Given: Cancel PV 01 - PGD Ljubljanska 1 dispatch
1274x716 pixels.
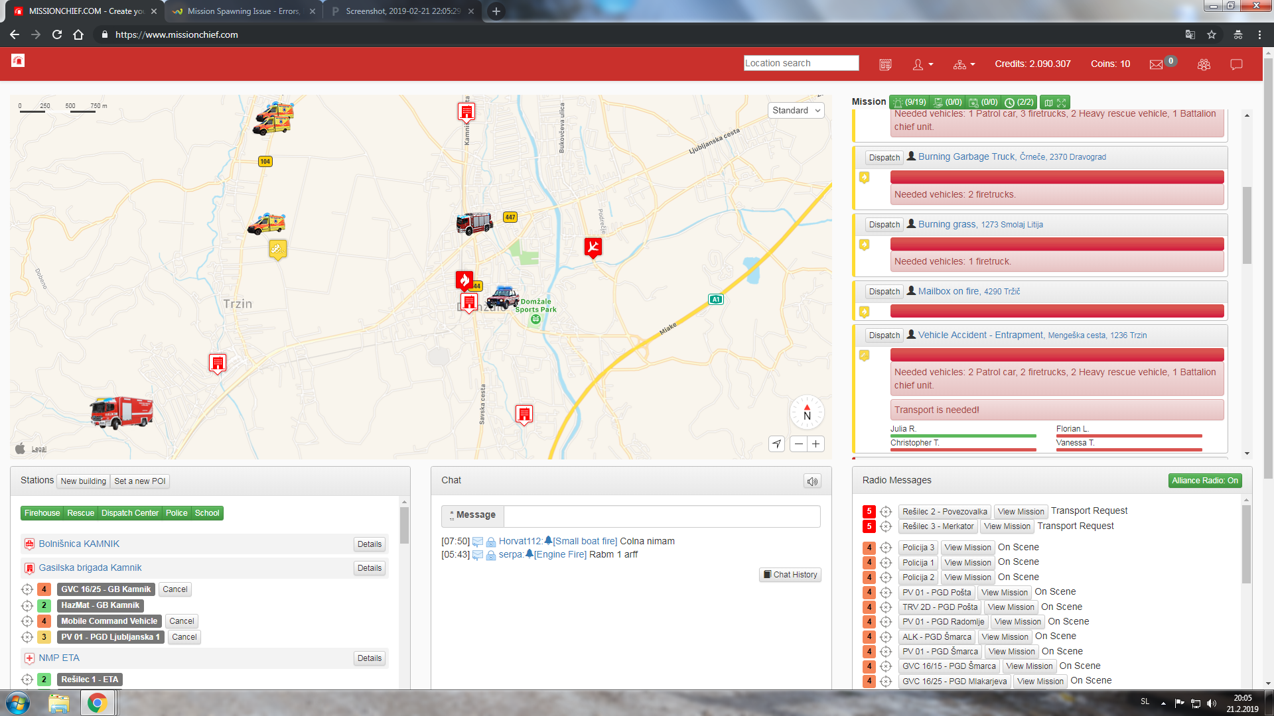Looking at the screenshot, I should point(184,637).
